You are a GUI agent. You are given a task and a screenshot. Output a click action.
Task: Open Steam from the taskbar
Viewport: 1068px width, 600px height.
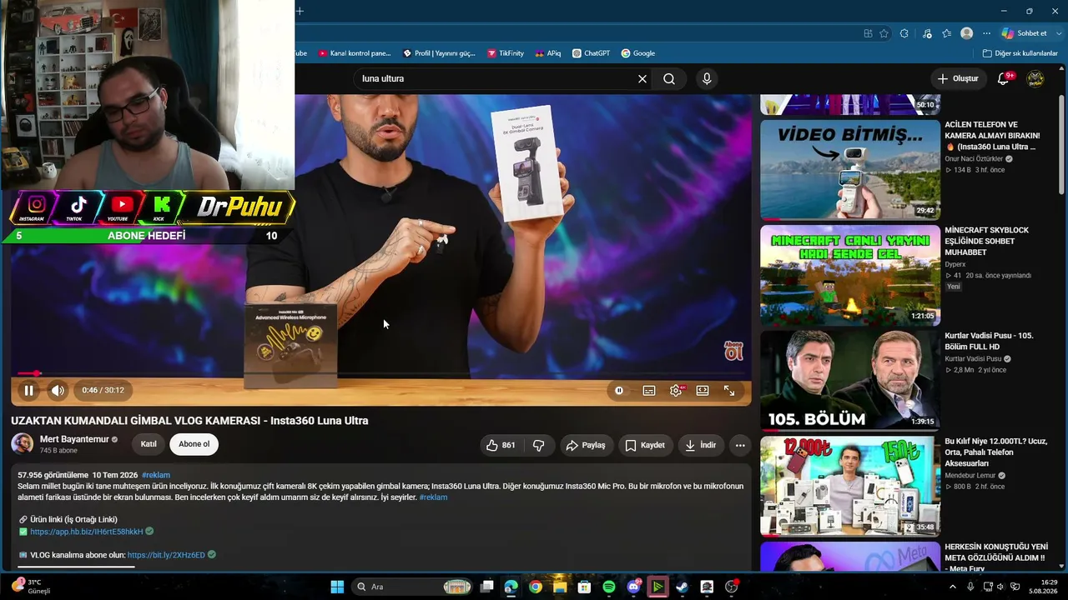click(682, 587)
